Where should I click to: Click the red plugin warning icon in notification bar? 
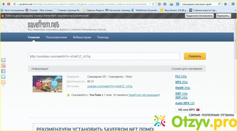[x=3, y=16]
